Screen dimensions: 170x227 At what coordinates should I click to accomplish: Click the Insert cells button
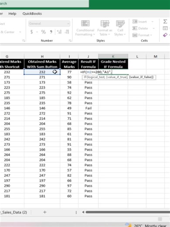140,22
